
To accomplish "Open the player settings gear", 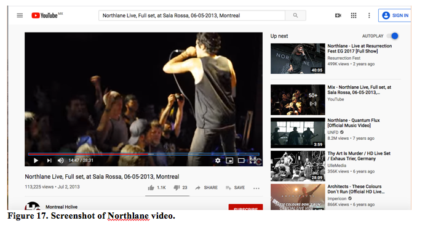I will coord(217,160).
